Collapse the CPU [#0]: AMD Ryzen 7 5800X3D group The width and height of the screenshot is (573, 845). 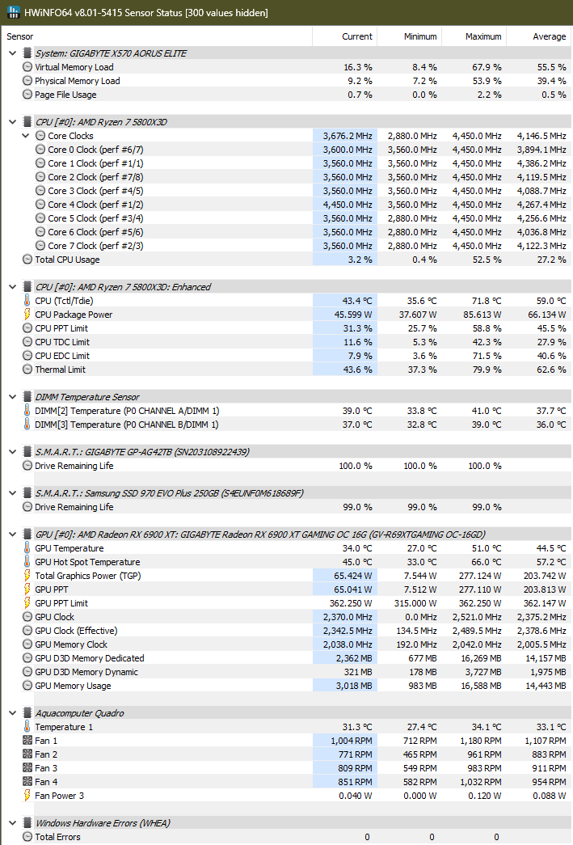pyautogui.click(x=12, y=122)
